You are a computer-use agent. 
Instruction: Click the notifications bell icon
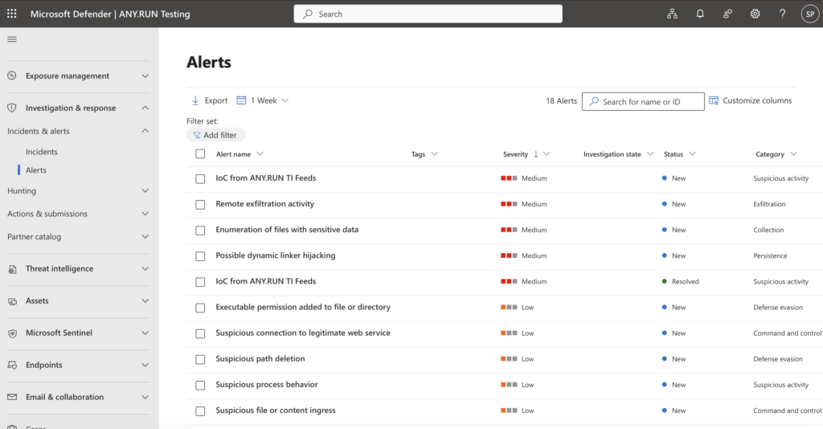(x=700, y=14)
